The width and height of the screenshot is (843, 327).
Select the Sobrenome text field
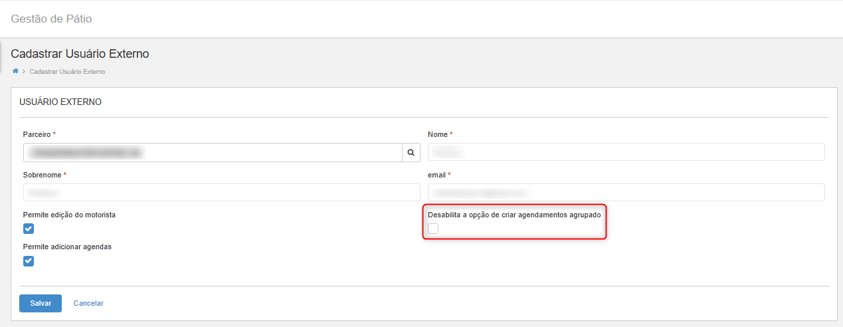221,193
